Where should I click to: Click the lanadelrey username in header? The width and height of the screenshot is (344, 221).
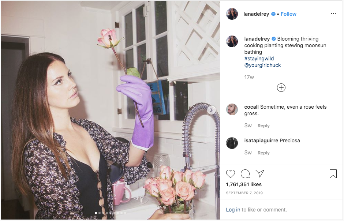(256, 14)
